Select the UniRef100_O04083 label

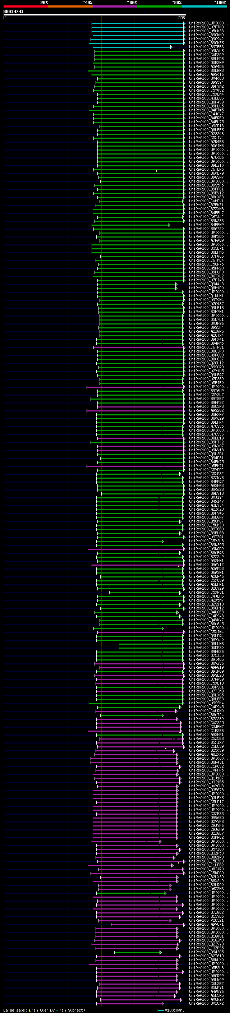[x=206, y=78]
